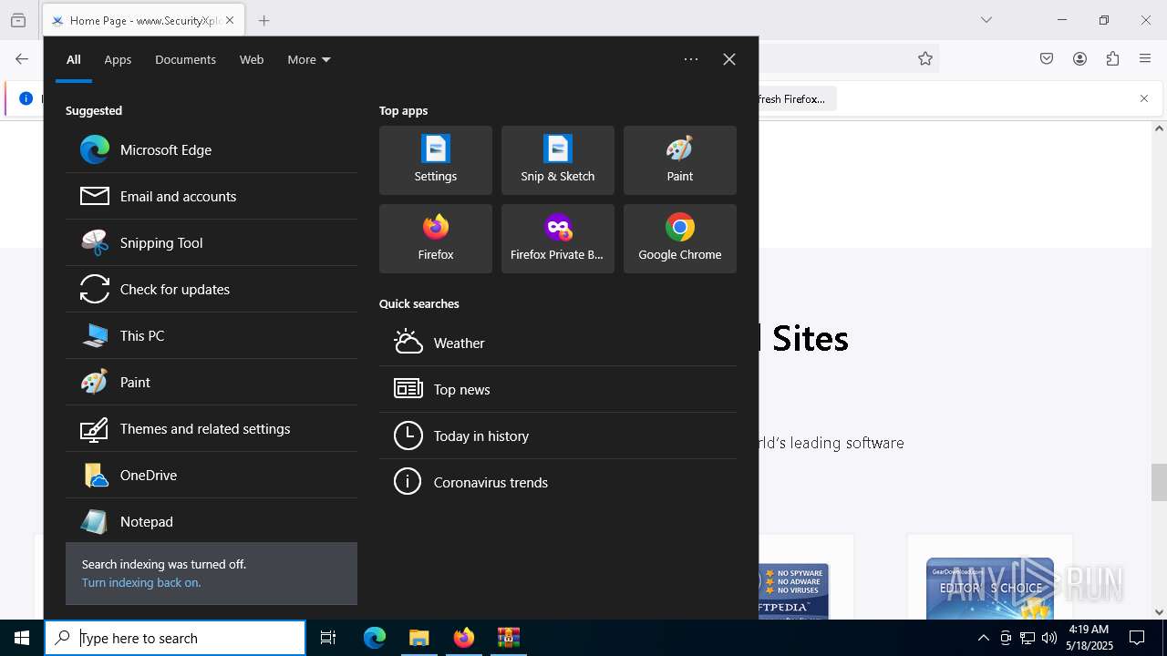Open the clock and date flyout

pyautogui.click(x=1089, y=638)
